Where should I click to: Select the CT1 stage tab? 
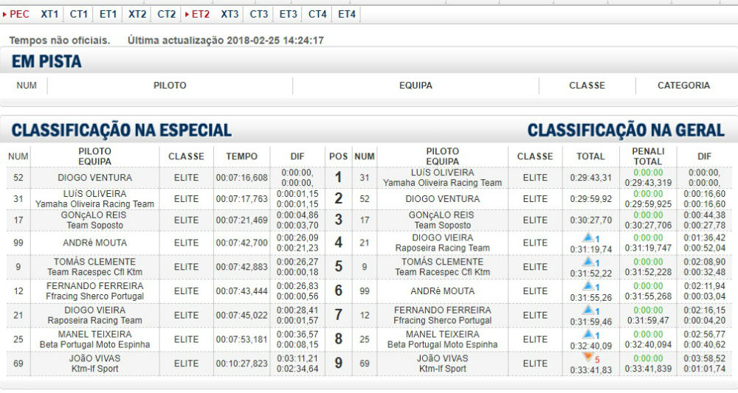(79, 14)
